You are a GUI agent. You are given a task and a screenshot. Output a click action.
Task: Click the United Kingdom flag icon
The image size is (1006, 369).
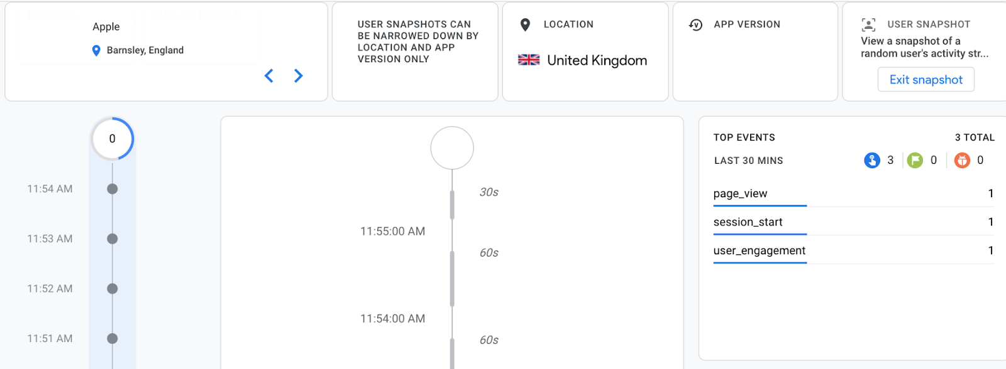529,60
